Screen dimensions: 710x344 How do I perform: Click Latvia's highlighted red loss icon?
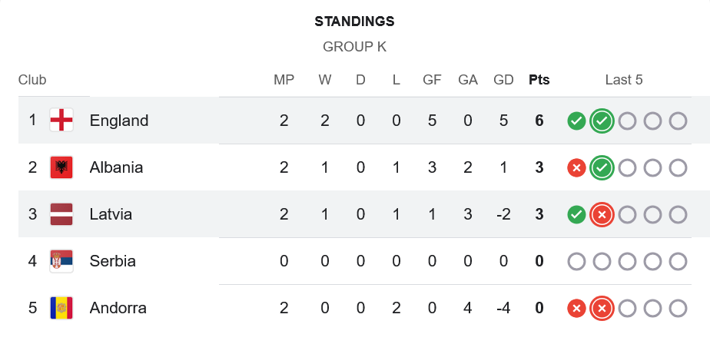pos(602,214)
